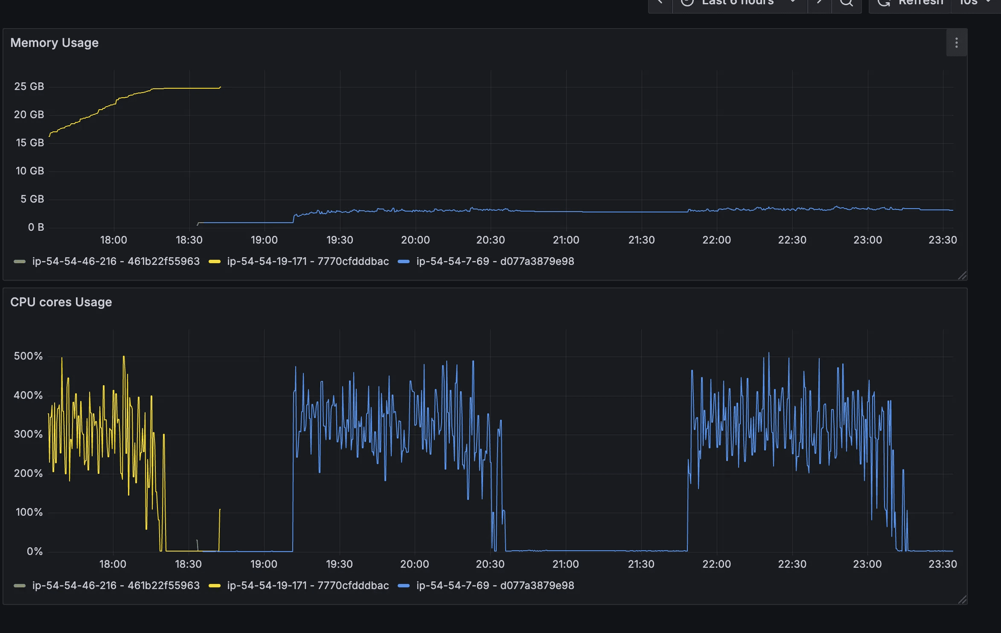Click blue color swatch in Memory Usage legend
The image size is (1001, 633).
click(x=404, y=261)
